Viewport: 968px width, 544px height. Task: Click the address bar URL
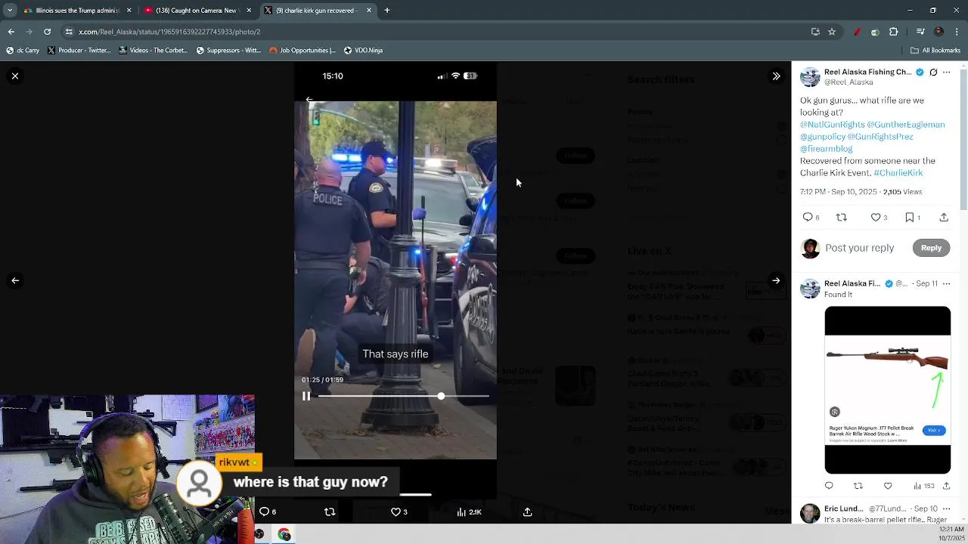169,32
